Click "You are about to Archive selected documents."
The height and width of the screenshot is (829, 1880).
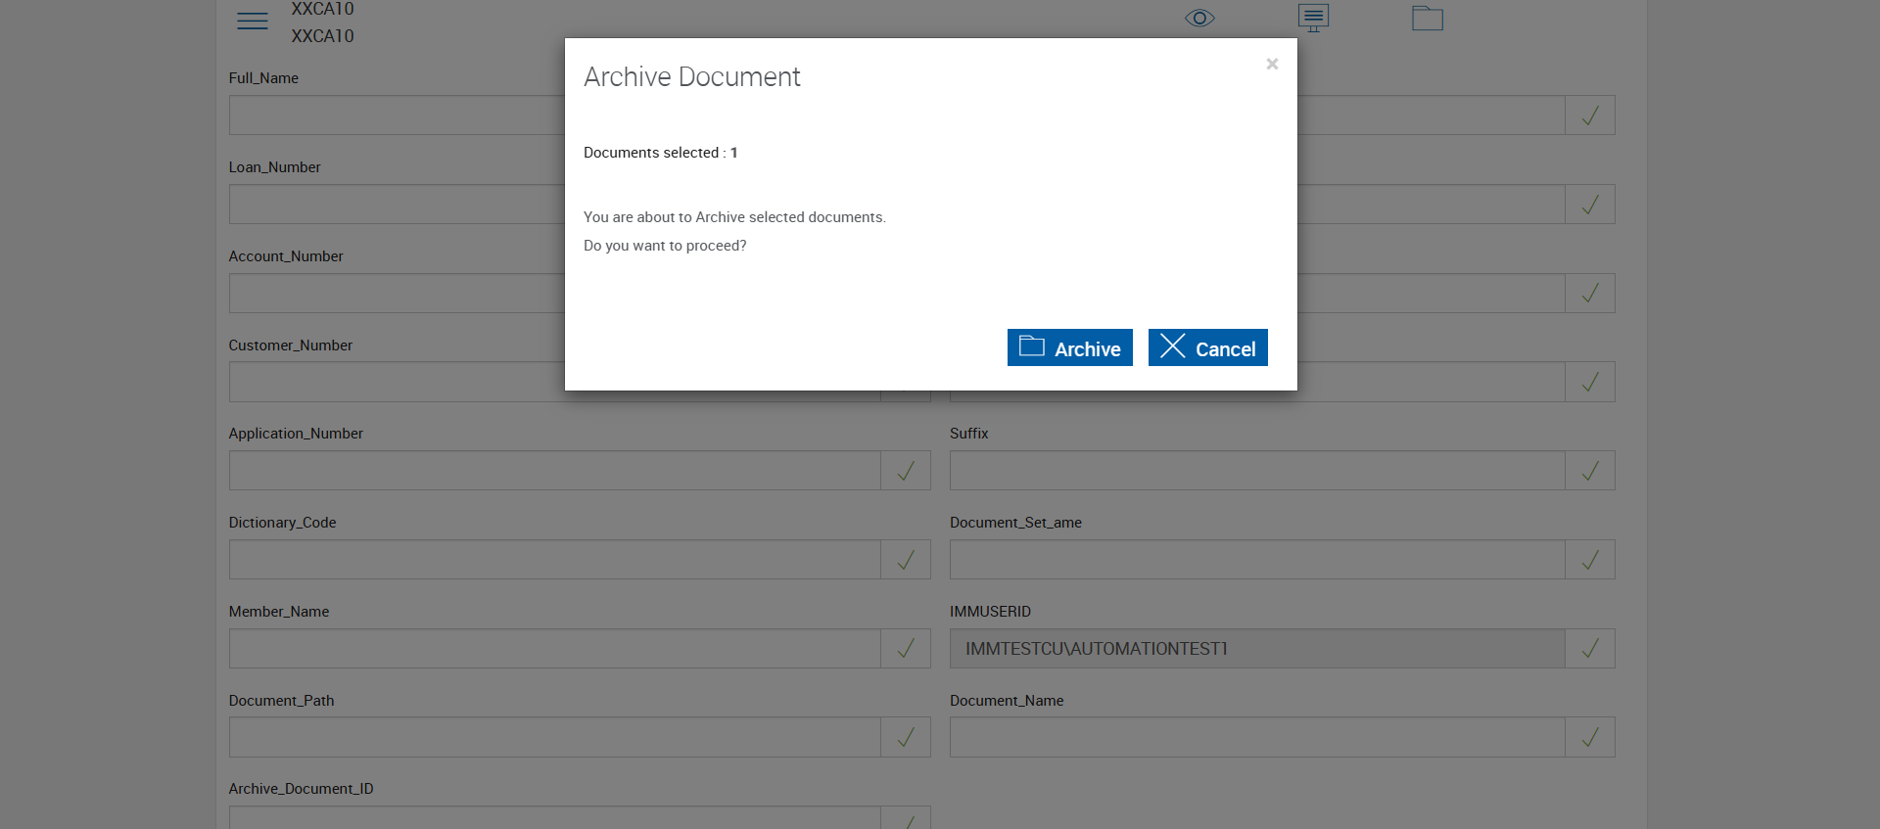pos(734,217)
